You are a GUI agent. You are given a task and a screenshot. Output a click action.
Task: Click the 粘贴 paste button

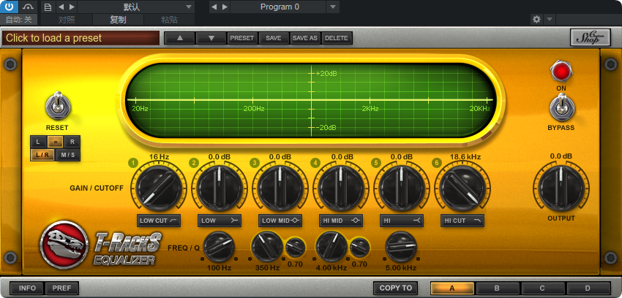169,20
